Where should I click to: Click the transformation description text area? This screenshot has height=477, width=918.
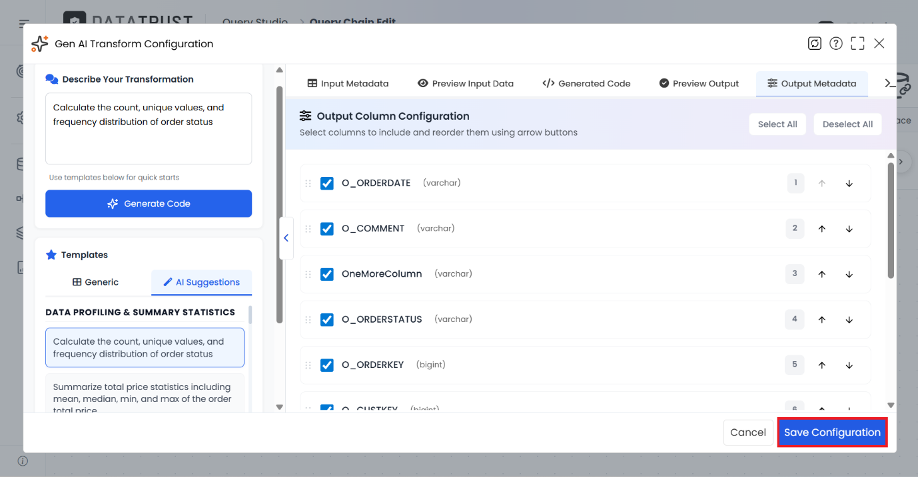pos(149,128)
